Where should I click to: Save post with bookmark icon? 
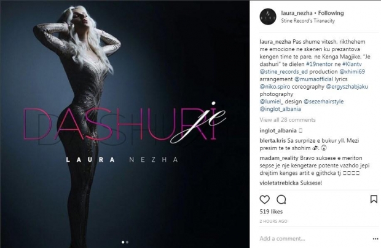pos(374,199)
